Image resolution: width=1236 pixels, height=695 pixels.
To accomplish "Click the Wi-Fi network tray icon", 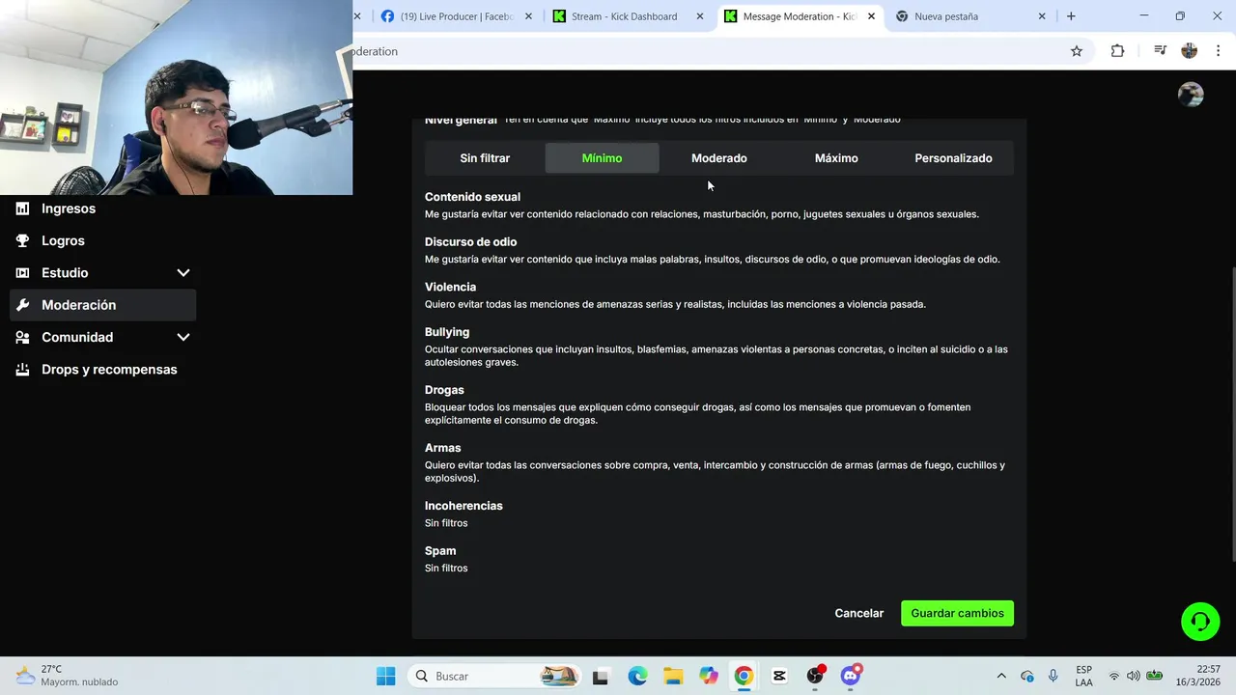I will click(x=1114, y=676).
